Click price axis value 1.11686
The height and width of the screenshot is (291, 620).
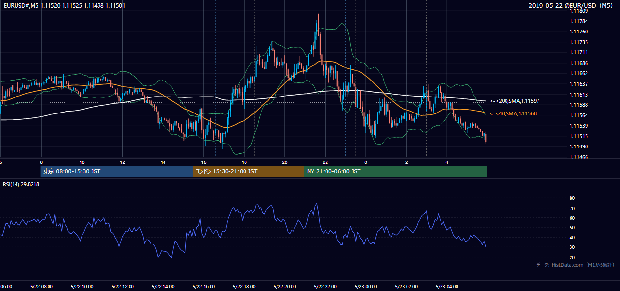(x=579, y=63)
